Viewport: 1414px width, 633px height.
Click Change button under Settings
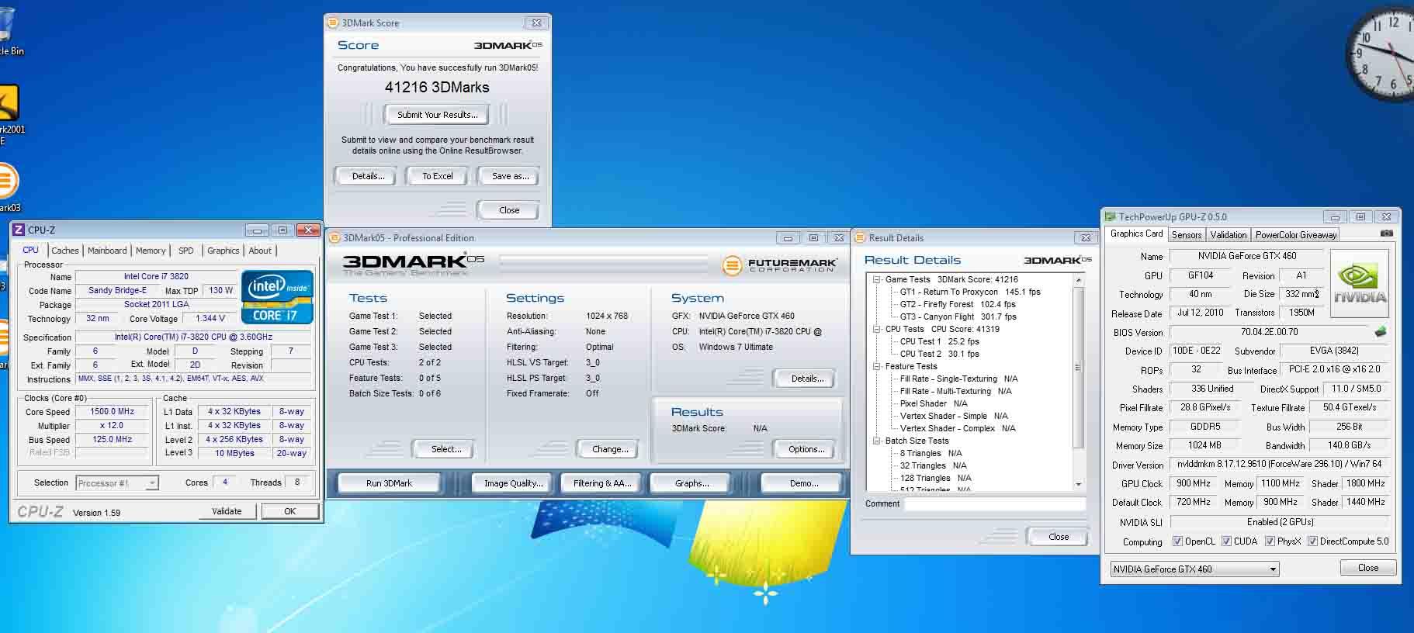[x=610, y=449]
